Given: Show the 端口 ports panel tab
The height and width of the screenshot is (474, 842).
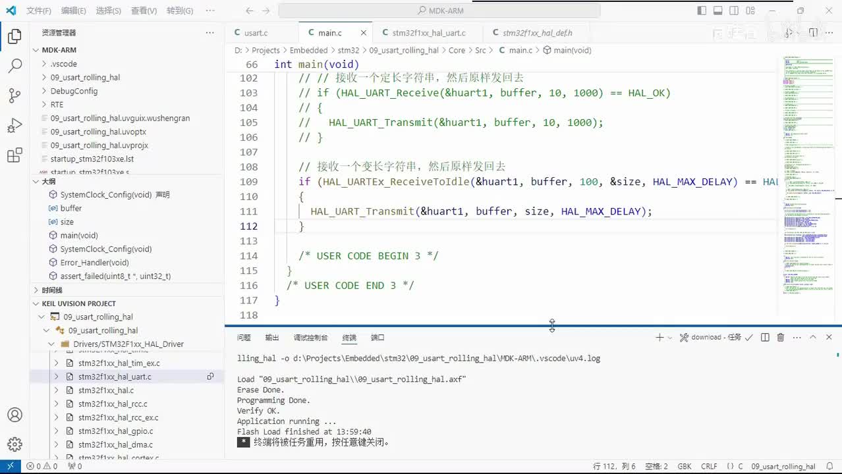Looking at the screenshot, I should click(x=378, y=337).
